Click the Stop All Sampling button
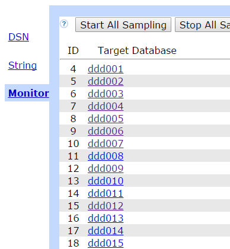Screen dimensions: 230x249 tap(202, 25)
